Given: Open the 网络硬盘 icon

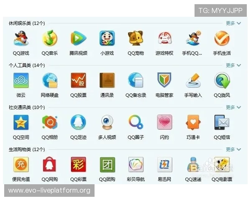Looking at the screenshot, I should 50,80.
